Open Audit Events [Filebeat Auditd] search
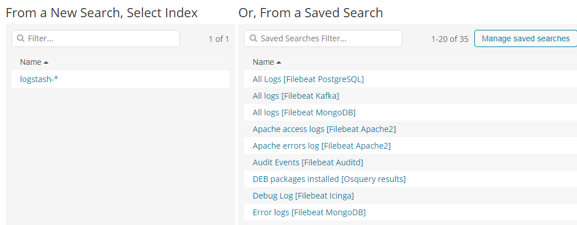 (308, 162)
